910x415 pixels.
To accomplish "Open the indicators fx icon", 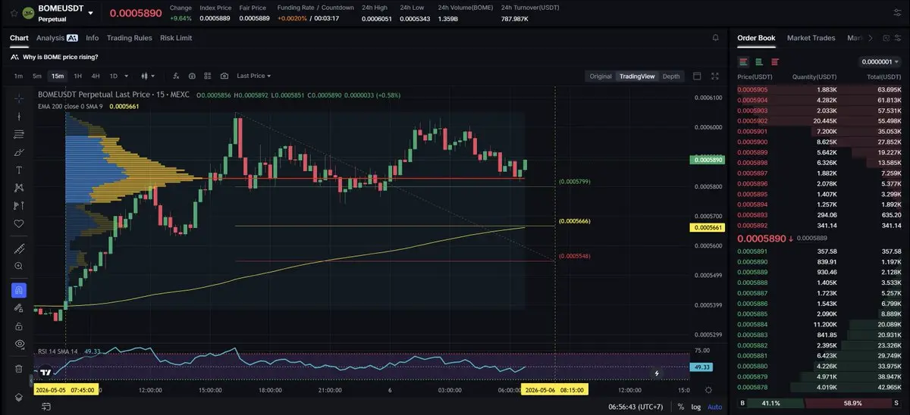I will pos(176,76).
